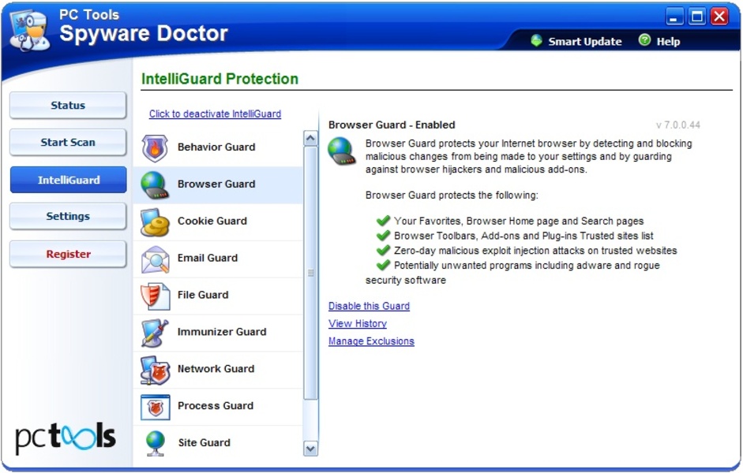
Task: Click the Site Guard globe icon
Action: point(155,443)
